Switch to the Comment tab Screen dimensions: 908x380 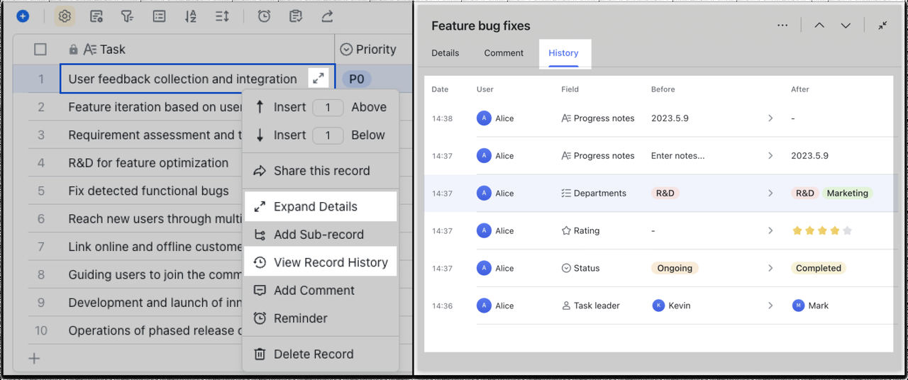pyautogui.click(x=504, y=52)
